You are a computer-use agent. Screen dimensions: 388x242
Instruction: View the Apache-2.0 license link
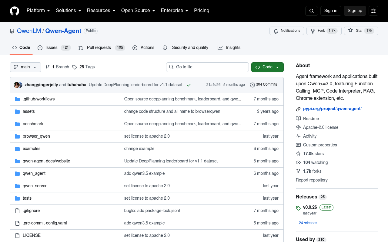(317, 128)
